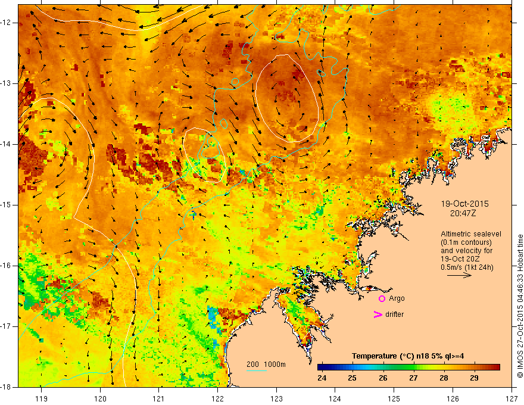Click the latitude axis label -16
Viewport: 524px width, 405px height.
coord(6,266)
